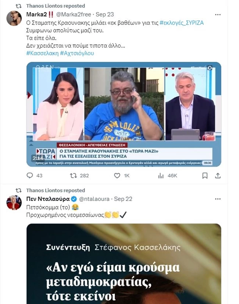The image size is (239, 304).
Task: Repost the Marka2 tweet with 282 reposts
Action: click(74, 176)
